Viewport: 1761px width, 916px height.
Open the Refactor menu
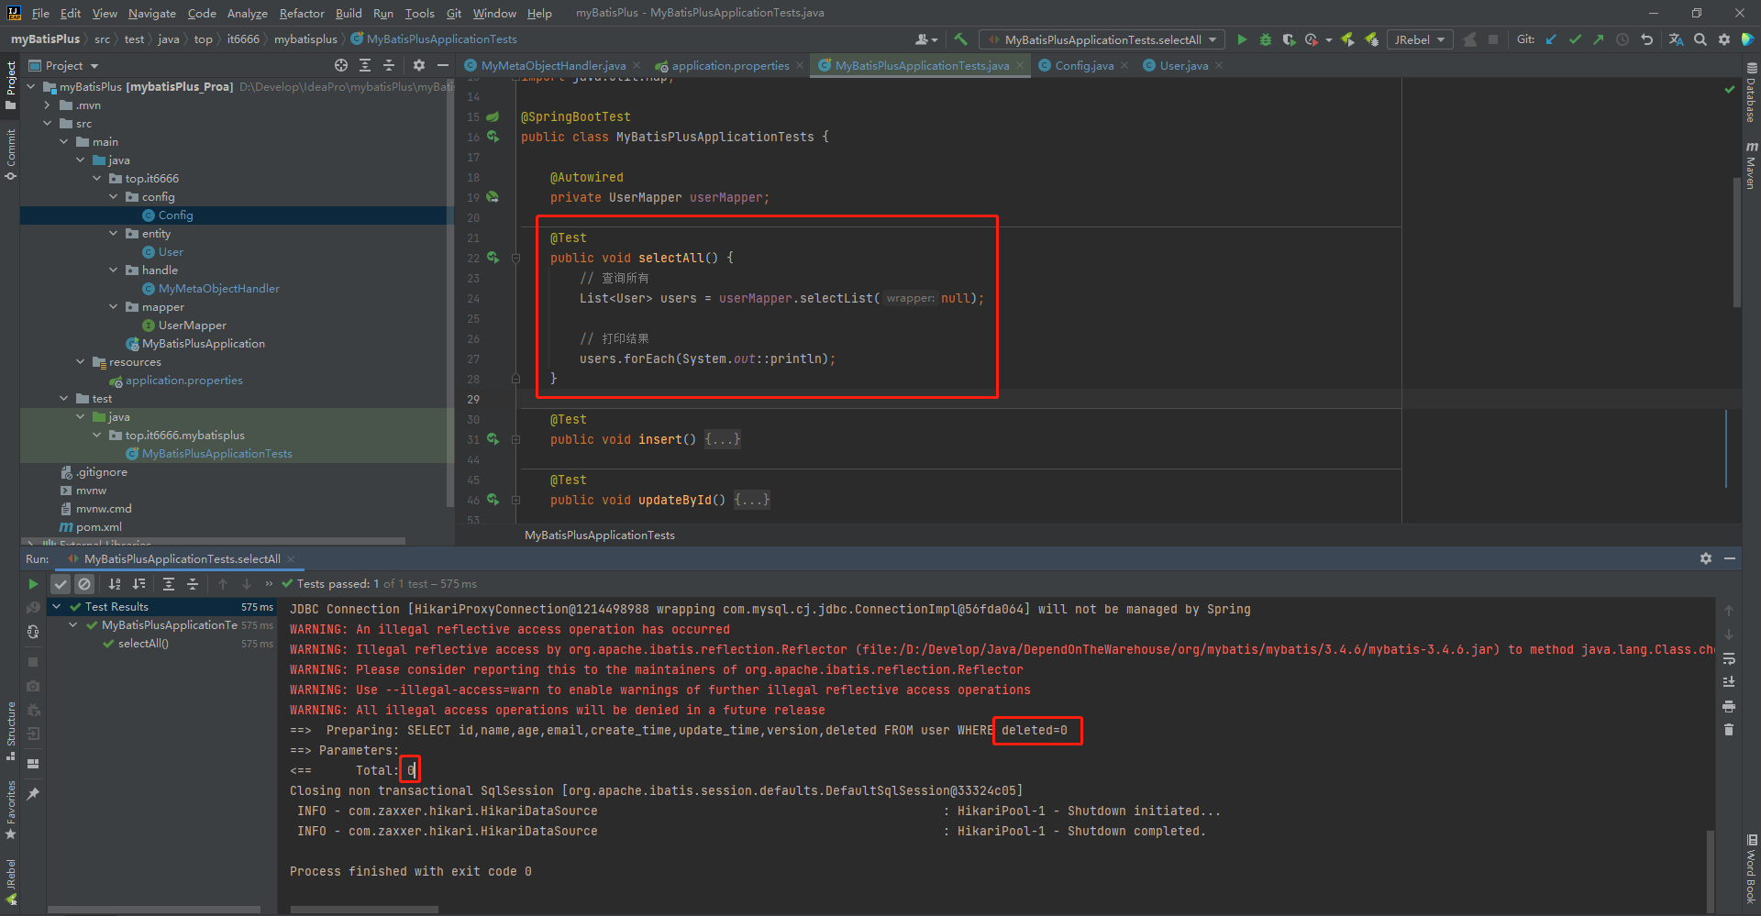click(302, 13)
